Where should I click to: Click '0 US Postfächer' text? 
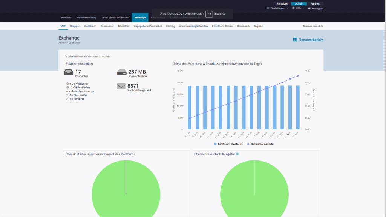[79, 84]
